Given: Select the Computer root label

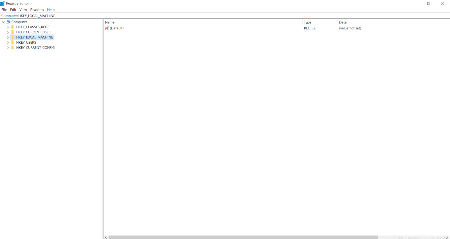Looking at the screenshot, I should (19, 22).
